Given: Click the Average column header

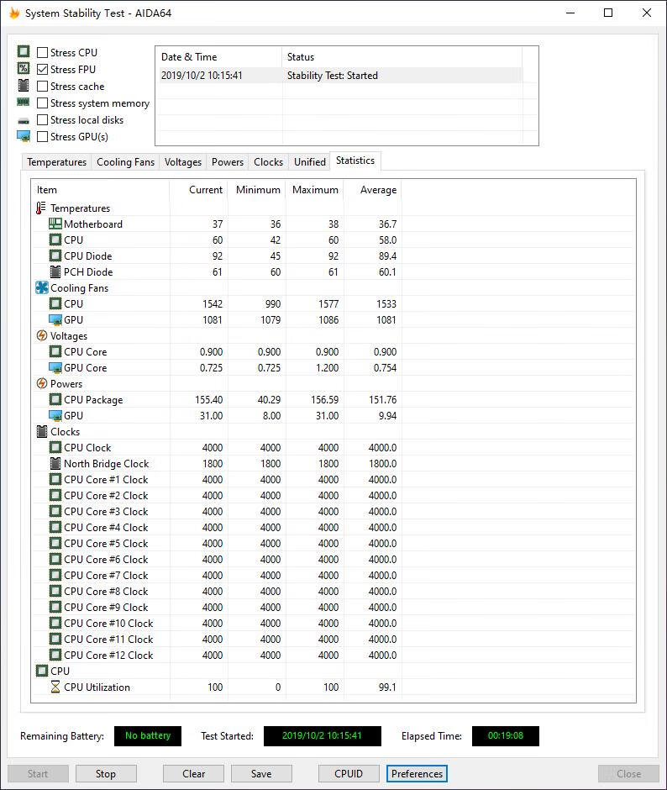Looking at the screenshot, I should click(x=373, y=190).
